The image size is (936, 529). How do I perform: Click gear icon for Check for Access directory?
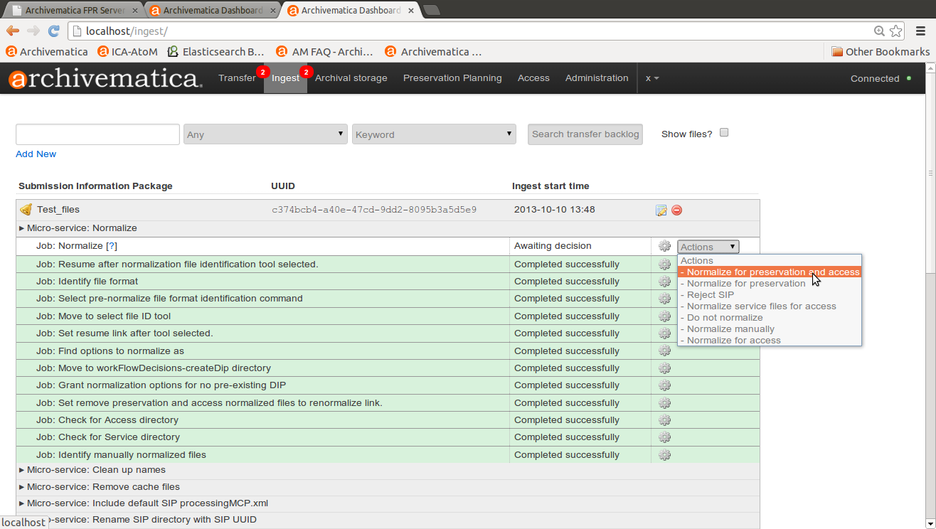pyautogui.click(x=664, y=420)
